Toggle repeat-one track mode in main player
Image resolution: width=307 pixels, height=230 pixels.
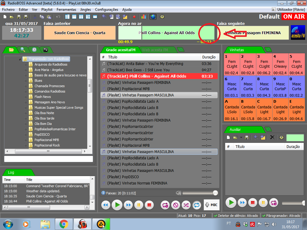[x=165, y=205]
